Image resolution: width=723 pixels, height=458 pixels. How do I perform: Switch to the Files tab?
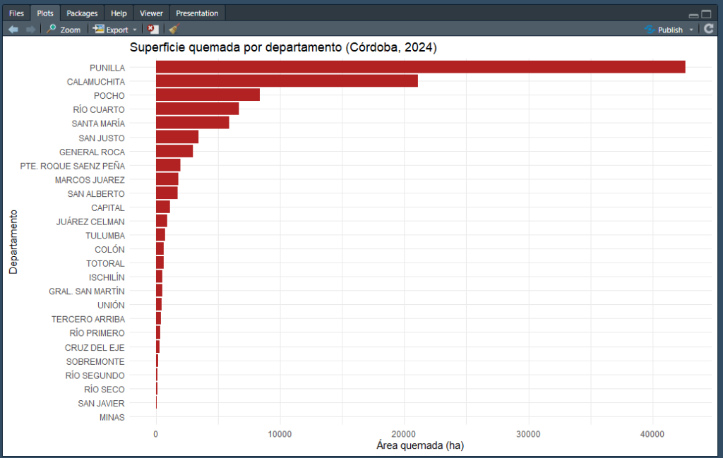pyautogui.click(x=16, y=13)
